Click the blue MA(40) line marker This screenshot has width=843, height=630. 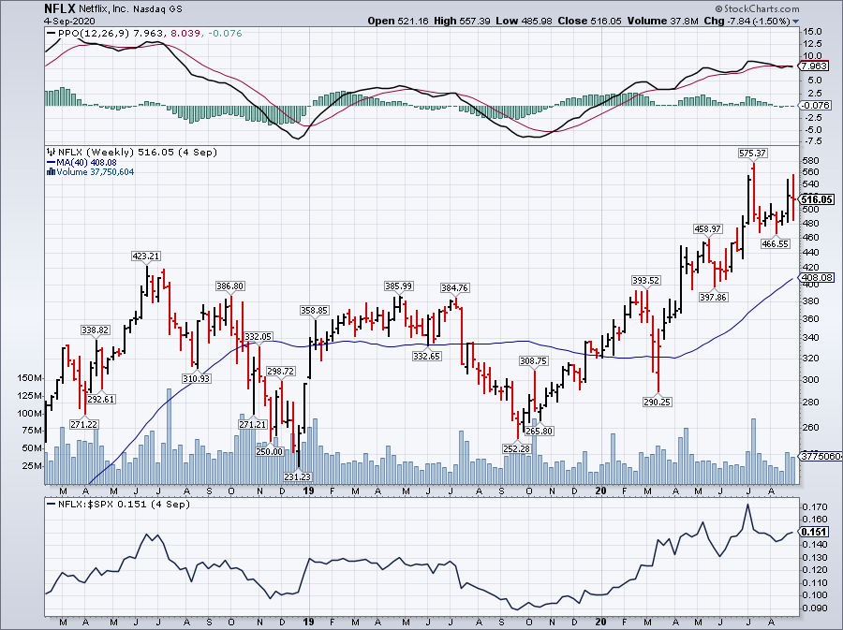click(x=52, y=162)
